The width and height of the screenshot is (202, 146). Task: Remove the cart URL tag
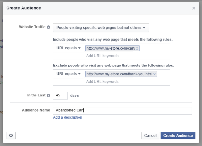pos(137,49)
